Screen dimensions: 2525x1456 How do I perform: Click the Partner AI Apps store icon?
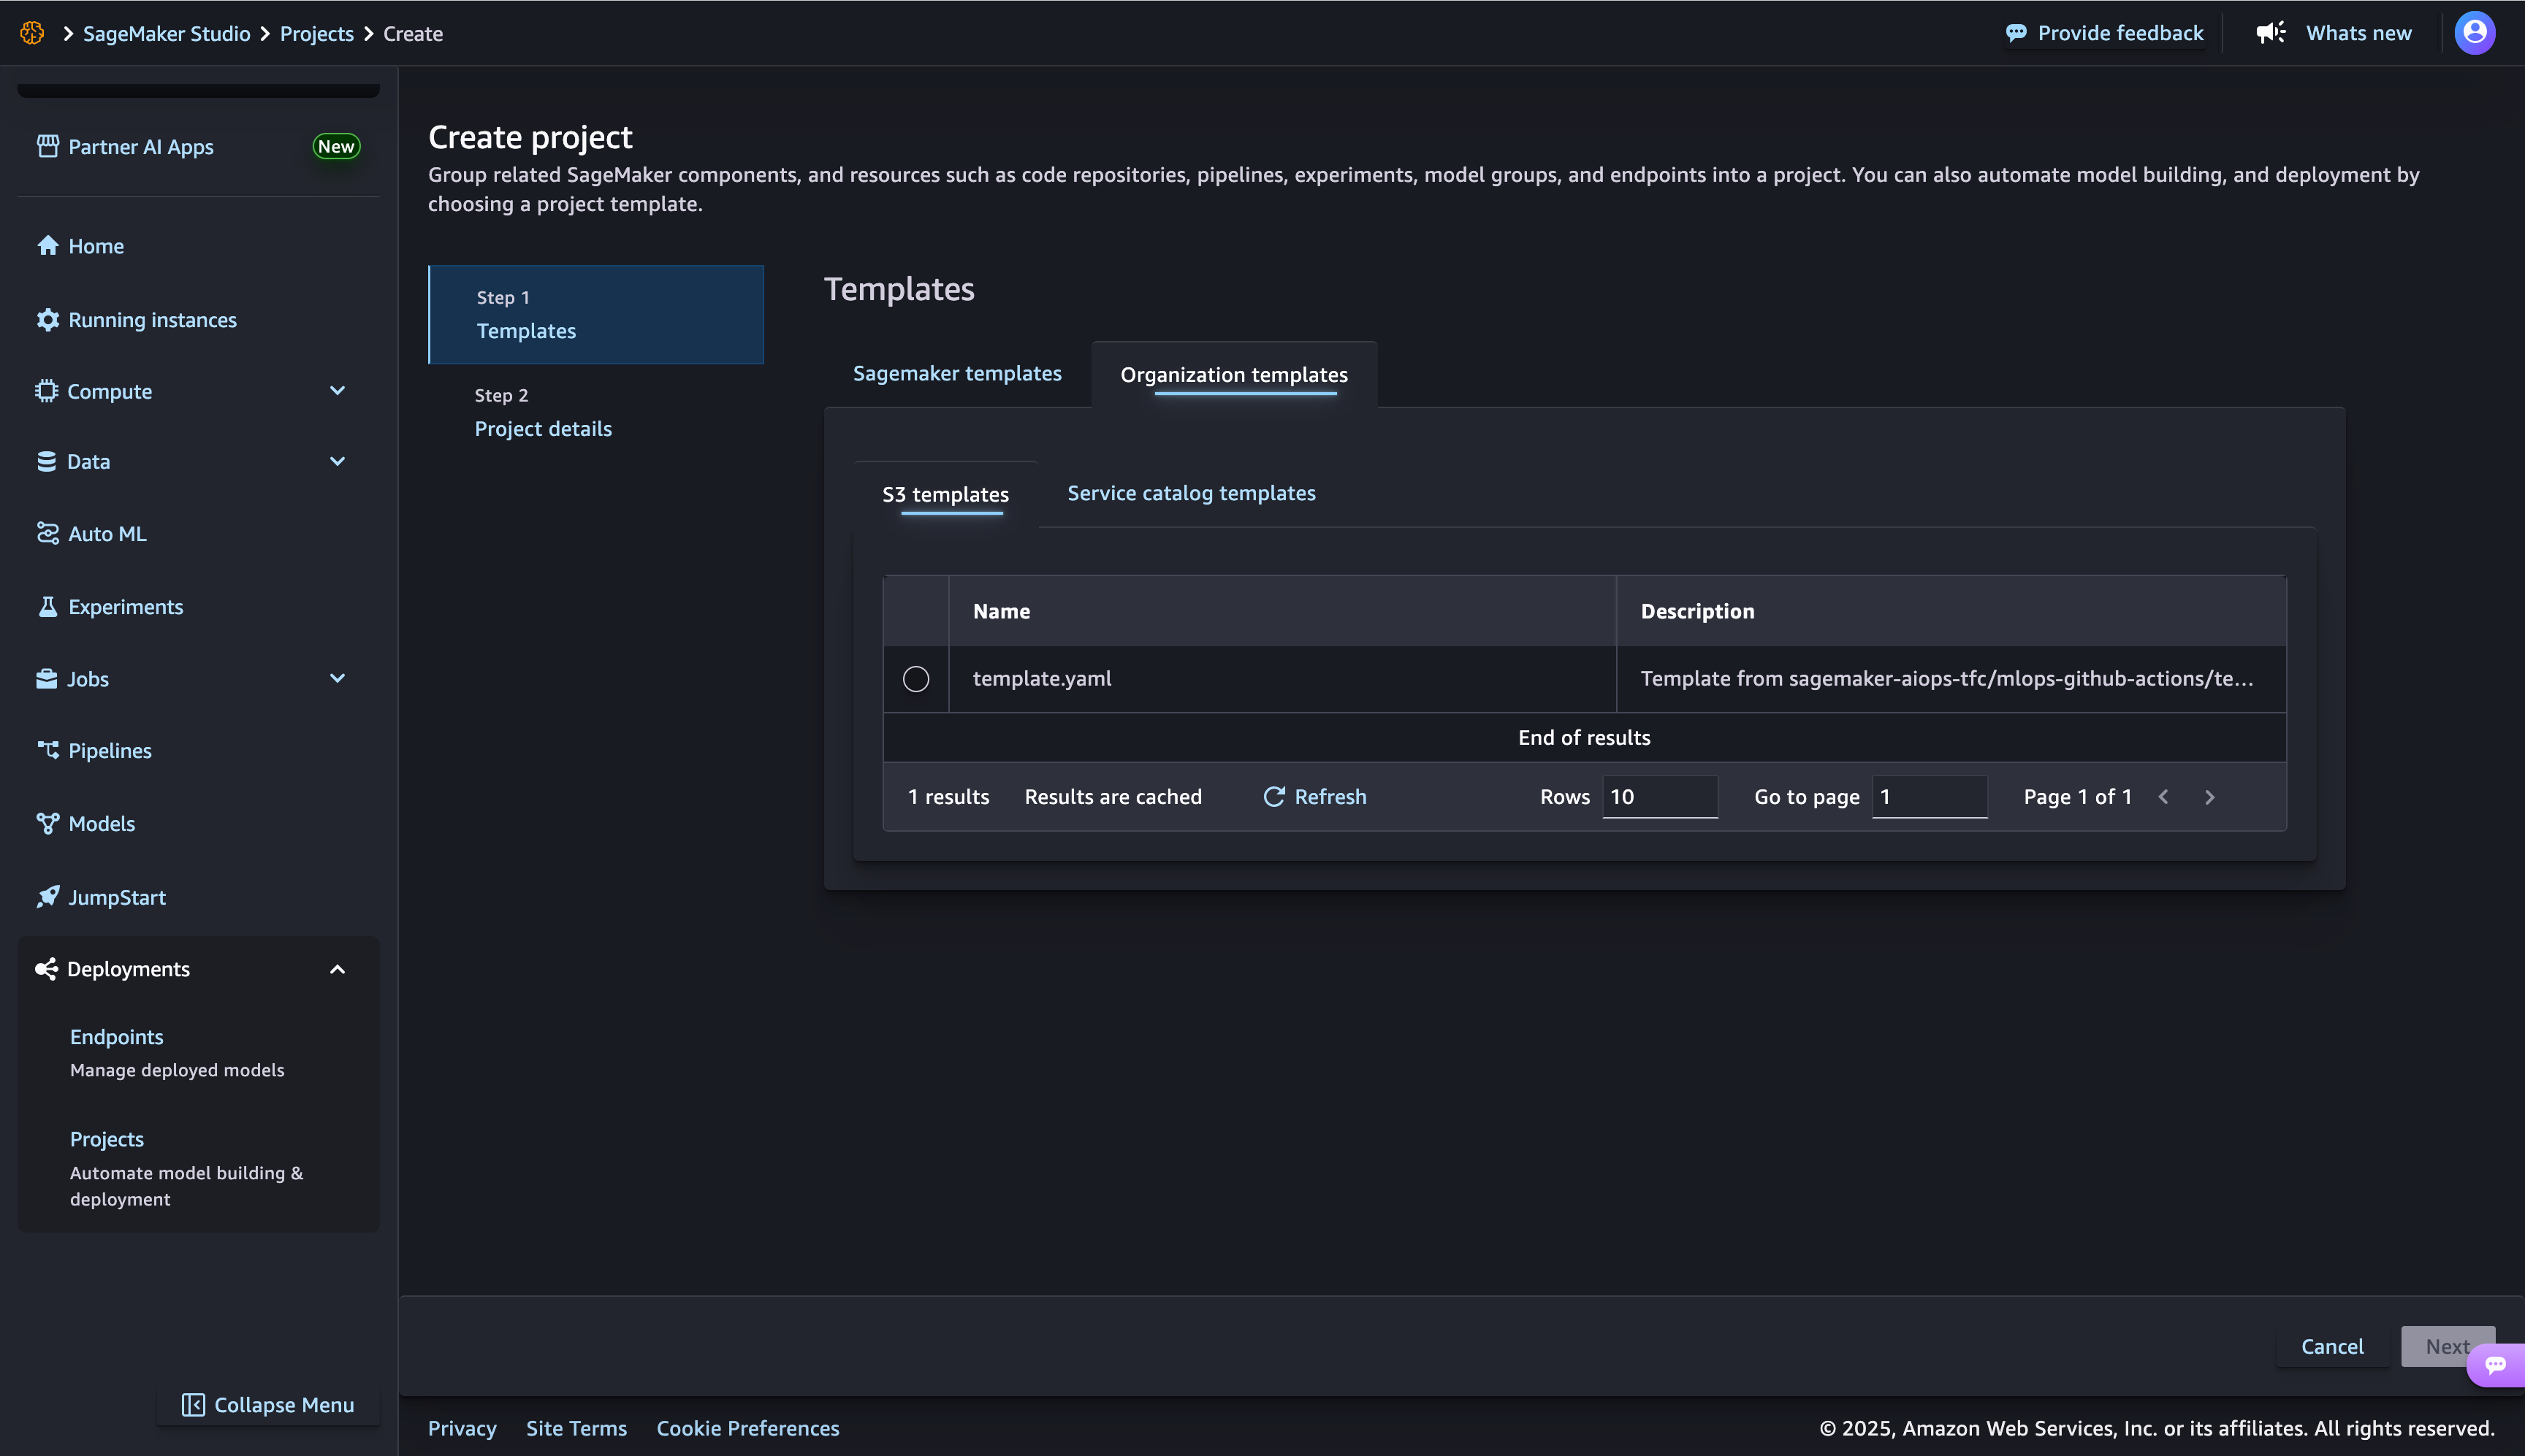click(47, 146)
